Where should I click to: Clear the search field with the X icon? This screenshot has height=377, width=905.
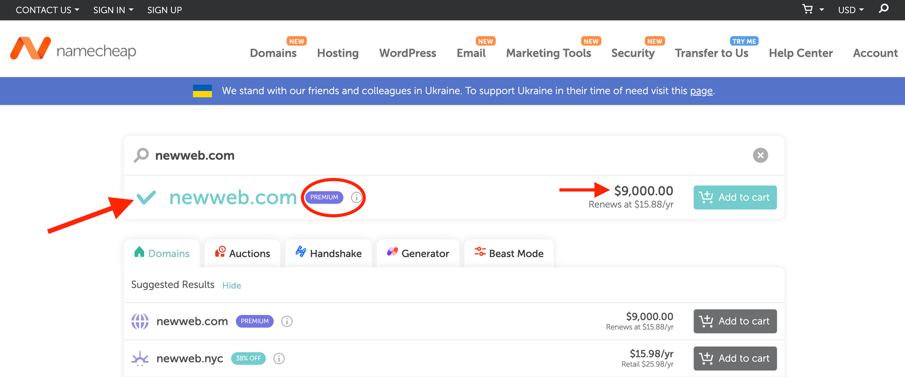point(760,155)
